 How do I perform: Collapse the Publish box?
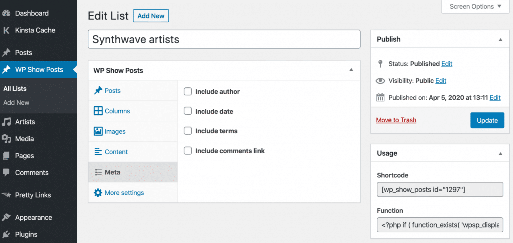[x=500, y=39]
